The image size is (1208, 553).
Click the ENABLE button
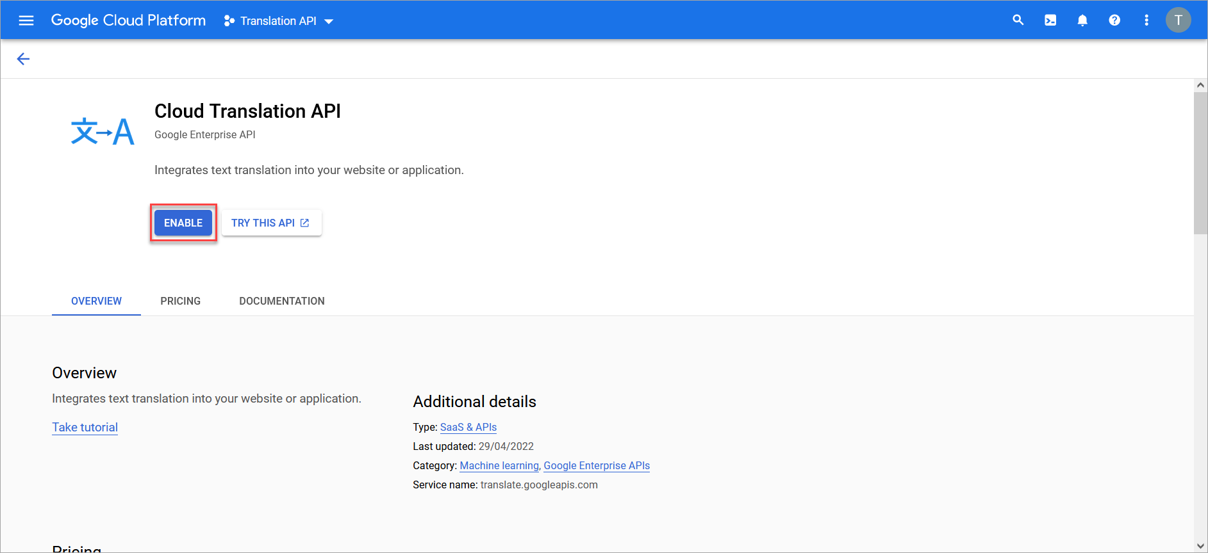tap(183, 223)
